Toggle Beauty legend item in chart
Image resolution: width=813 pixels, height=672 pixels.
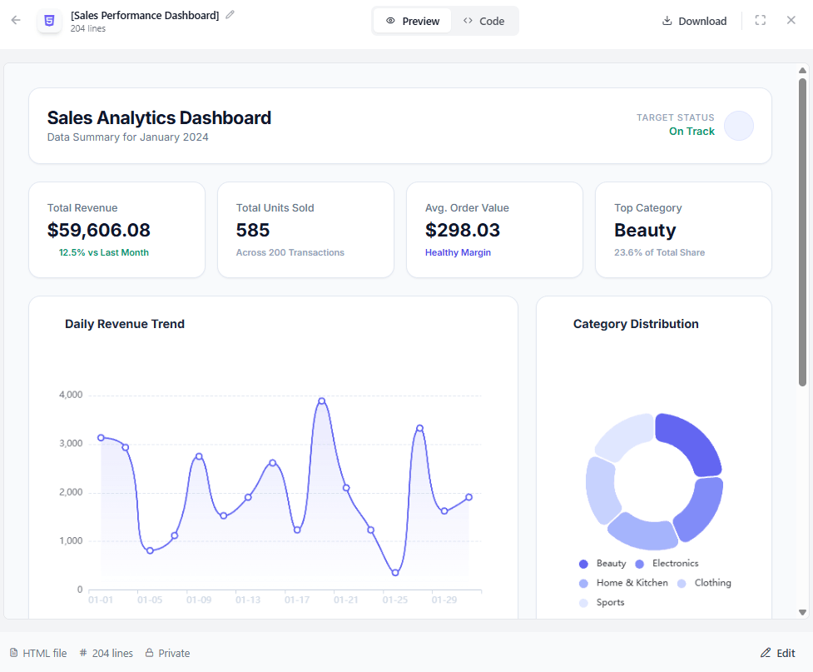(x=602, y=564)
